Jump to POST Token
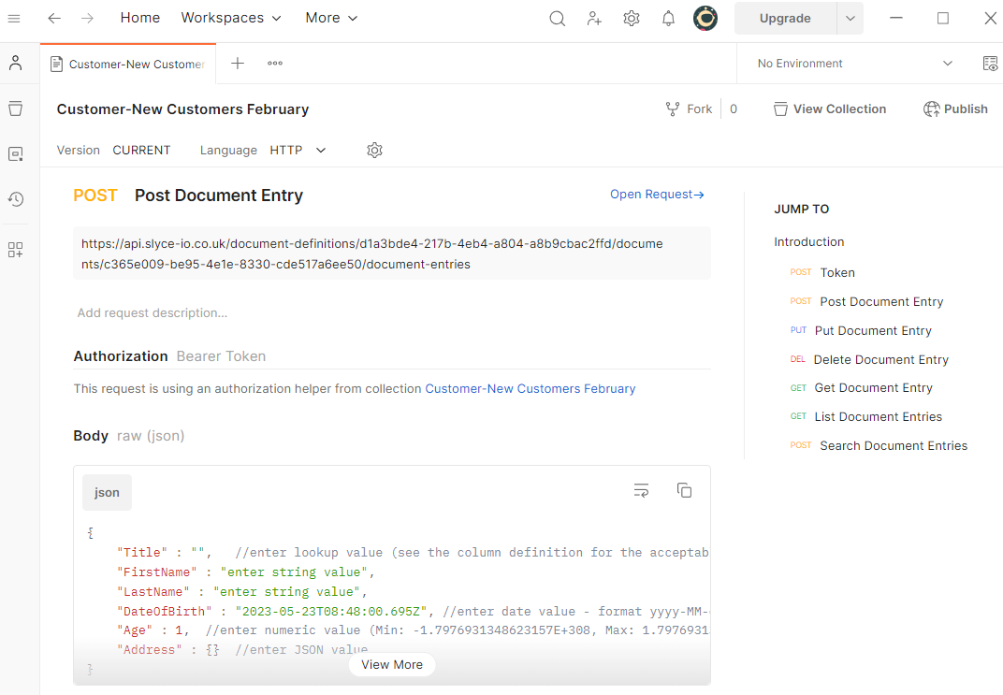This screenshot has width=1003, height=695. tap(822, 273)
